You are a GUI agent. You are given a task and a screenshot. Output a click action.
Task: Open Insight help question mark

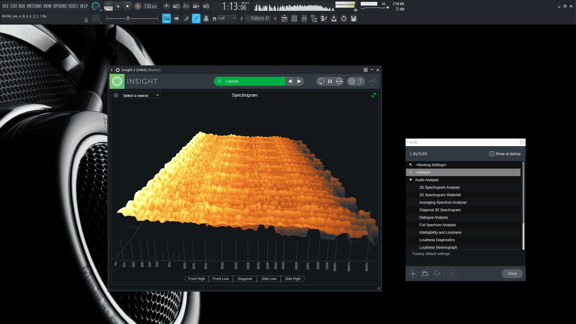360,81
